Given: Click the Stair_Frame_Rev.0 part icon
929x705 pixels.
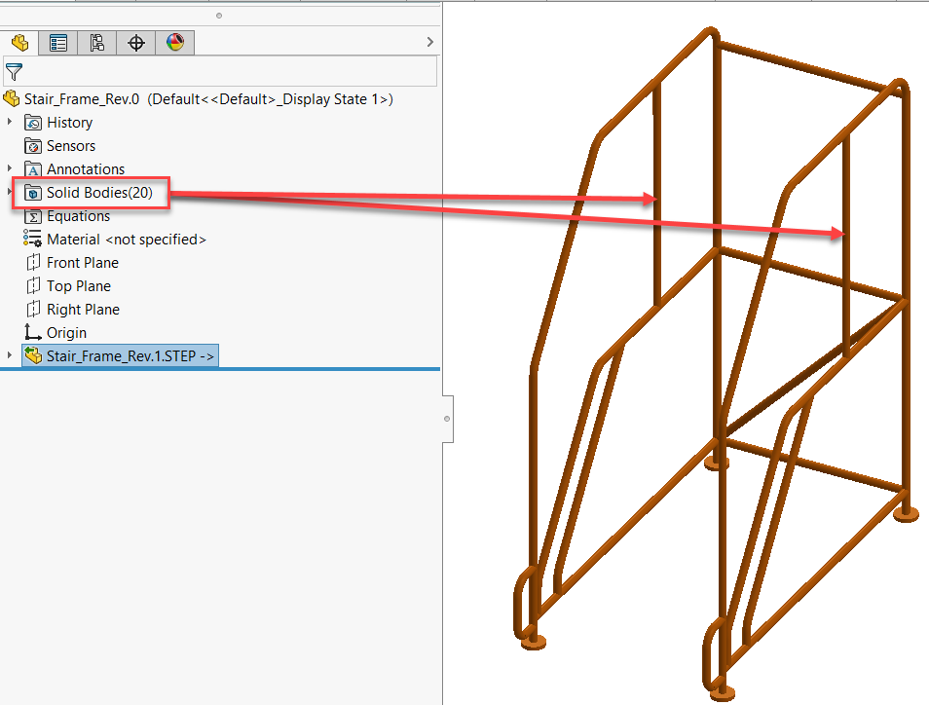Looking at the screenshot, I should click(12, 98).
